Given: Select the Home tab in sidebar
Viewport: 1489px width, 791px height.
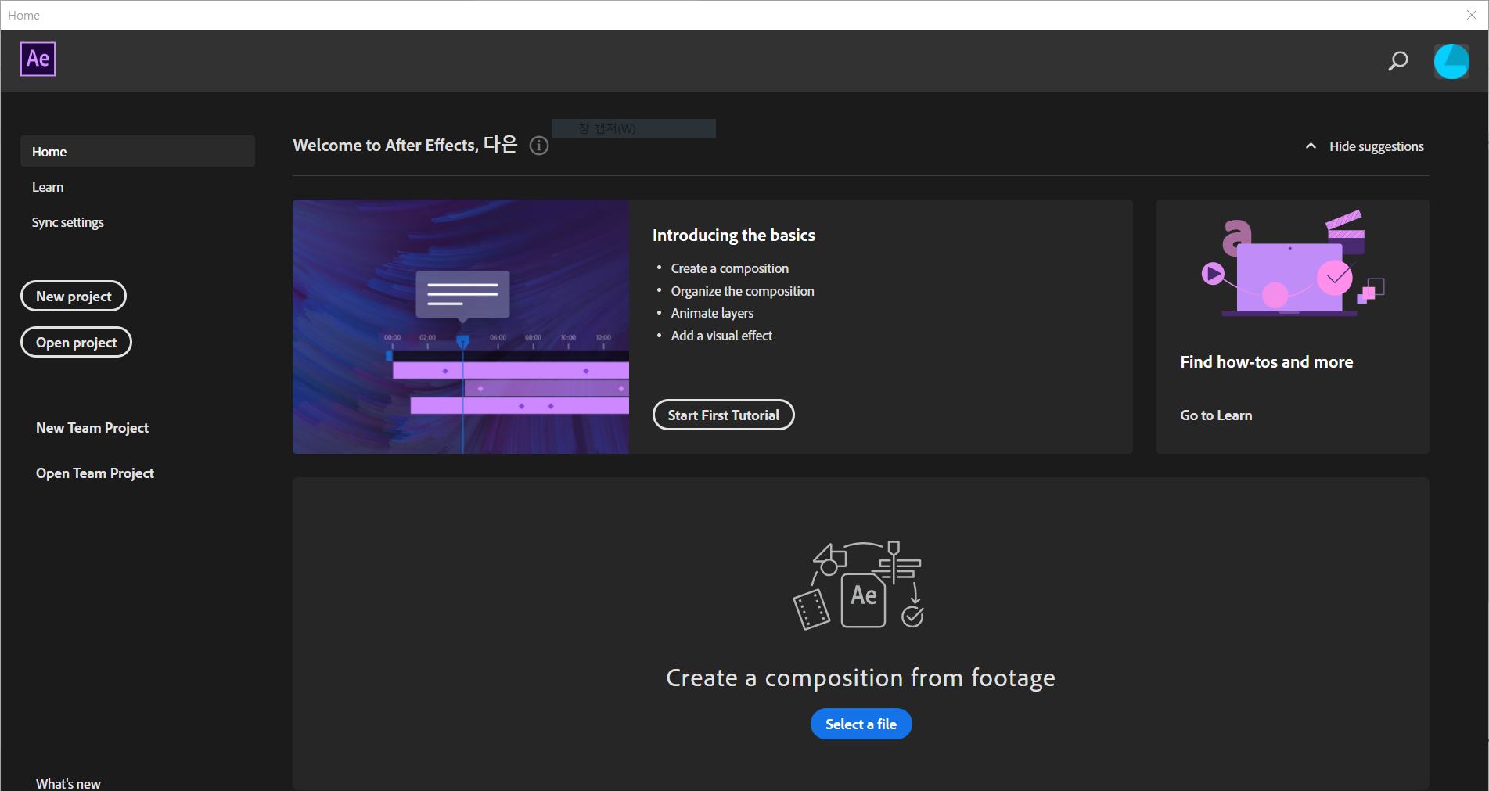Looking at the screenshot, I should click(x=138, y=152).
